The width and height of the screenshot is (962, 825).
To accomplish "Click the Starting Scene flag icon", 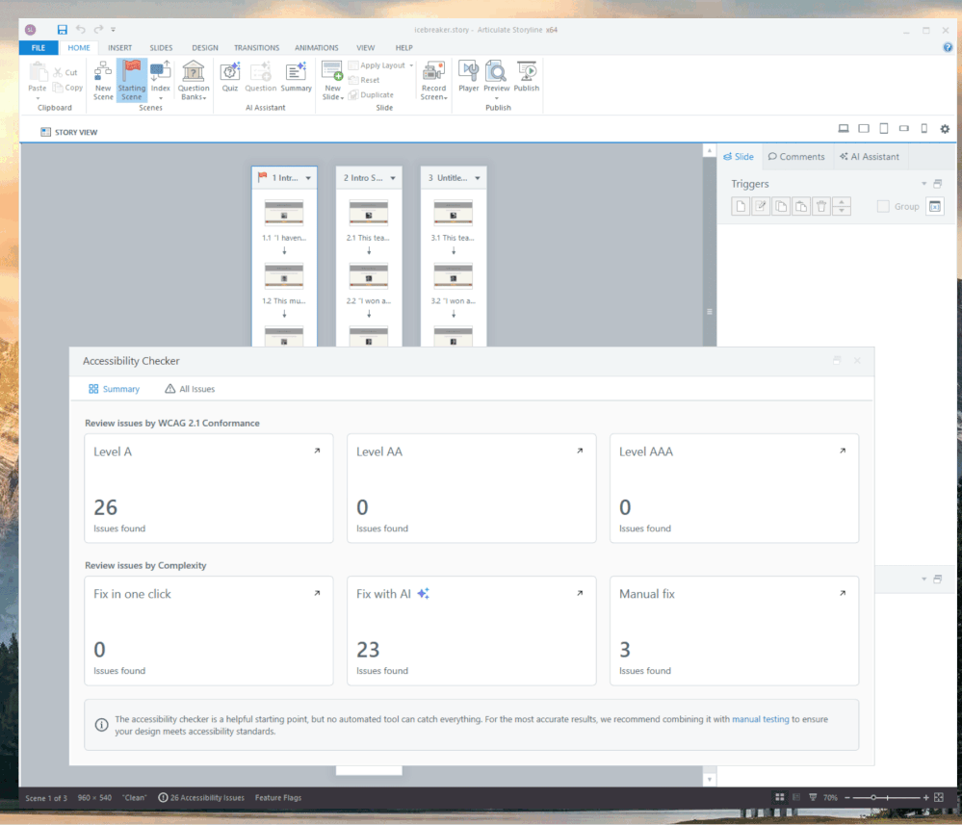I will 131,72.
